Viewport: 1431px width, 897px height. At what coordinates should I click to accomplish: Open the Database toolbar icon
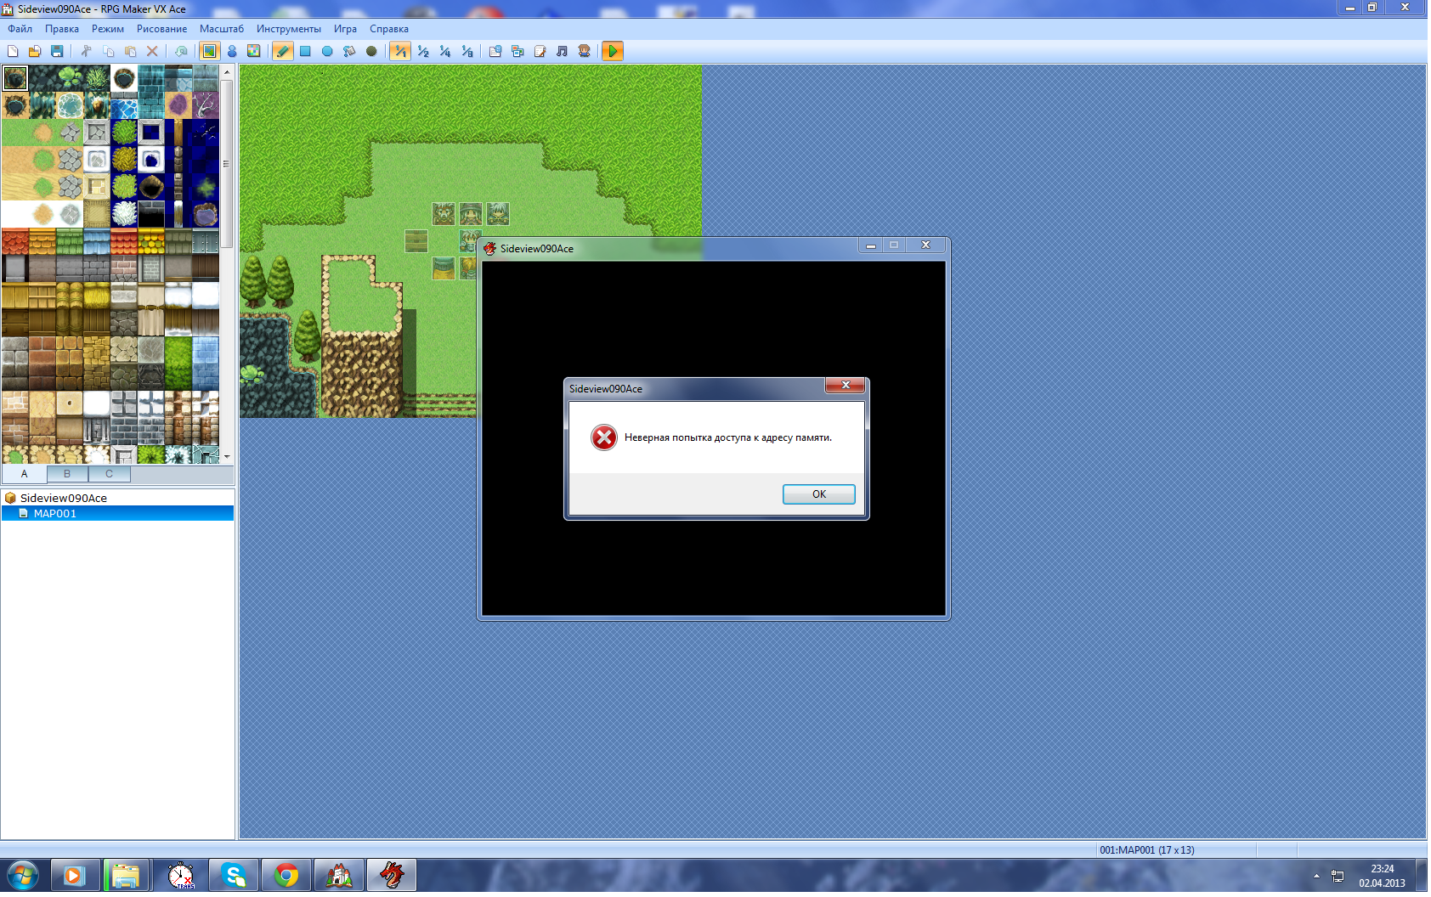pos(495,52)
